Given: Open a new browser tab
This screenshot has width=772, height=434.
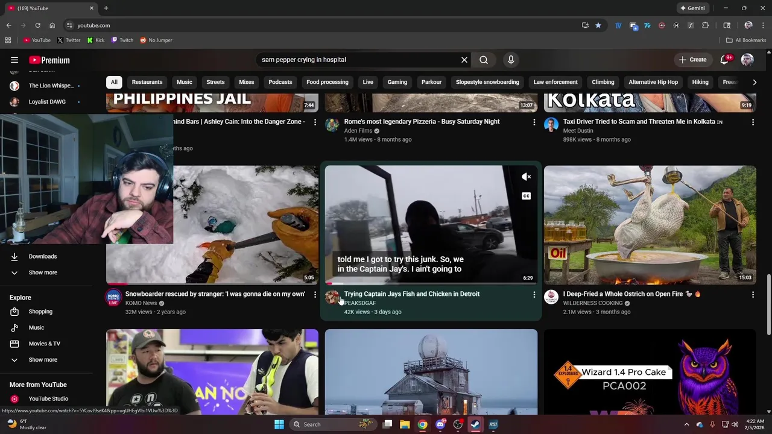Looking at the screenshot, I should 106,8.
